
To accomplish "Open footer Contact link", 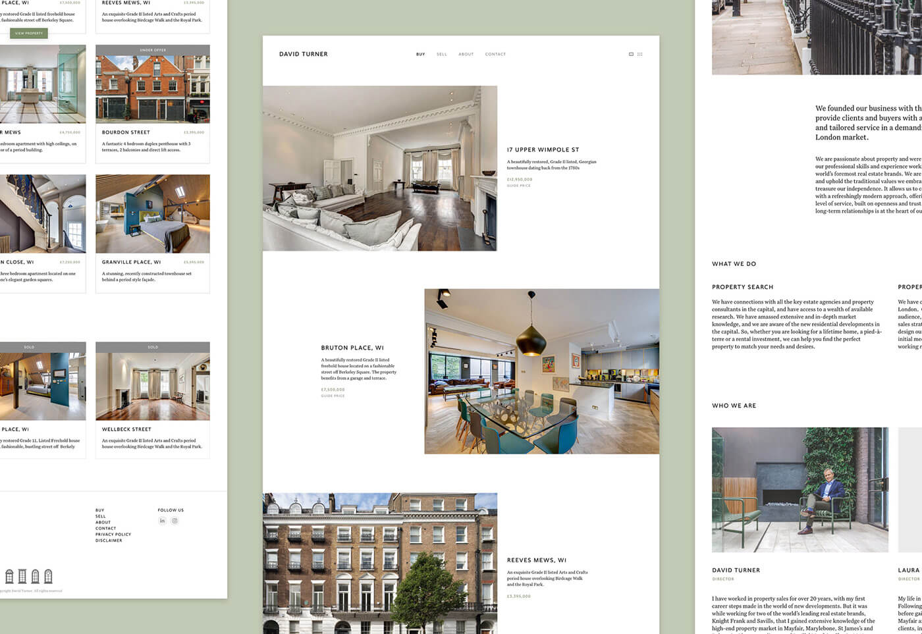I will click(x=105, y=528).
